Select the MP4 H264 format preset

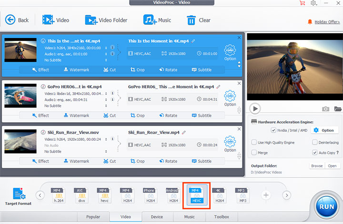pyautogui.click(x=127, y=195)
